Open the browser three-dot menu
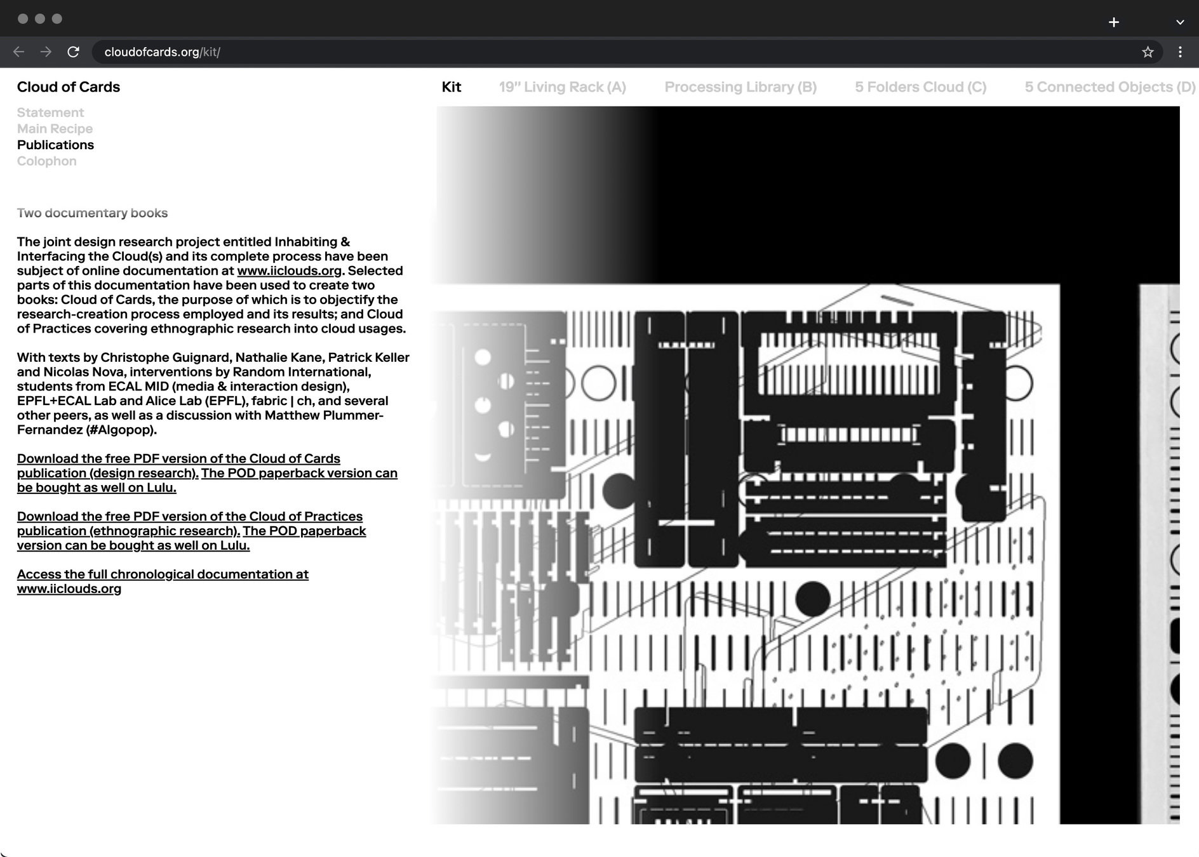 (x=1180, y=52)
